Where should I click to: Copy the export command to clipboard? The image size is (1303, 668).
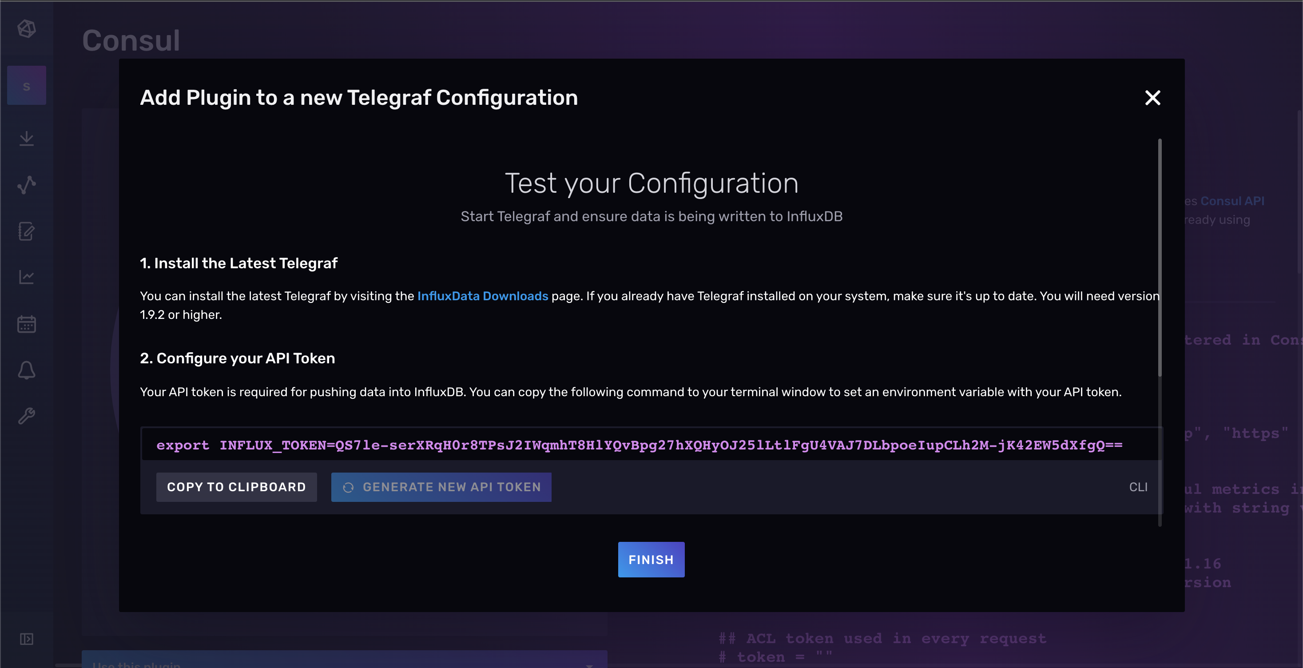(236, 487)
